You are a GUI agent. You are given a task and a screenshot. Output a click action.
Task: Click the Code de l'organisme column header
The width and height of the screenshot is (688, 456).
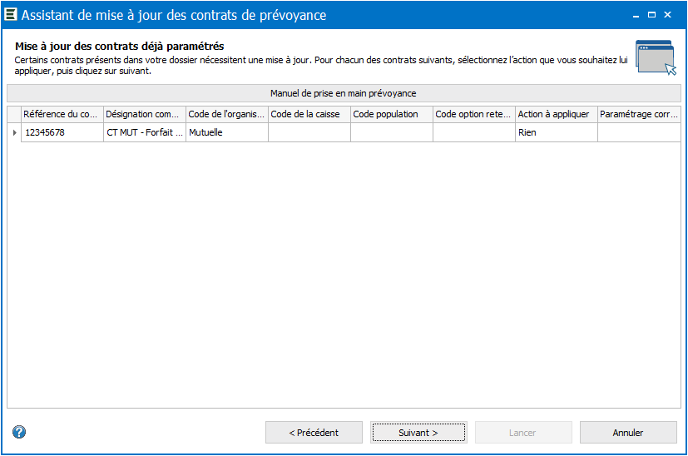point(227,115)
